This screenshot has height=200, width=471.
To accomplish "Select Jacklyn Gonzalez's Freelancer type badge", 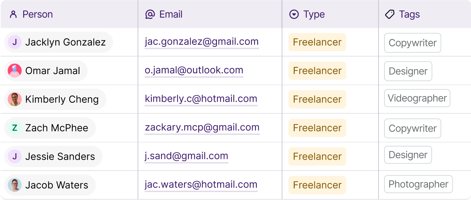I will [317, 42].
